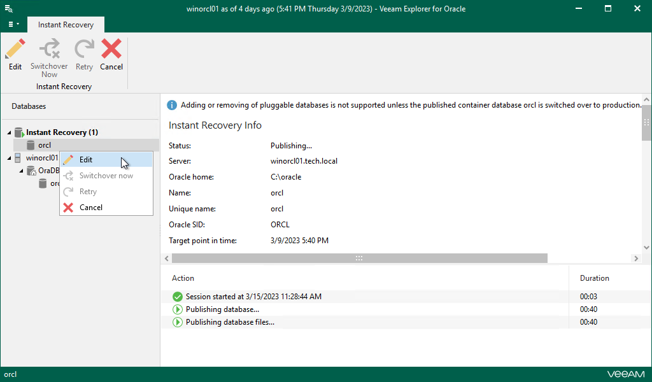Open the hamburger main menu
This screenshot has width=652, height=382.
pyautogui.click(x=13, y=24)
